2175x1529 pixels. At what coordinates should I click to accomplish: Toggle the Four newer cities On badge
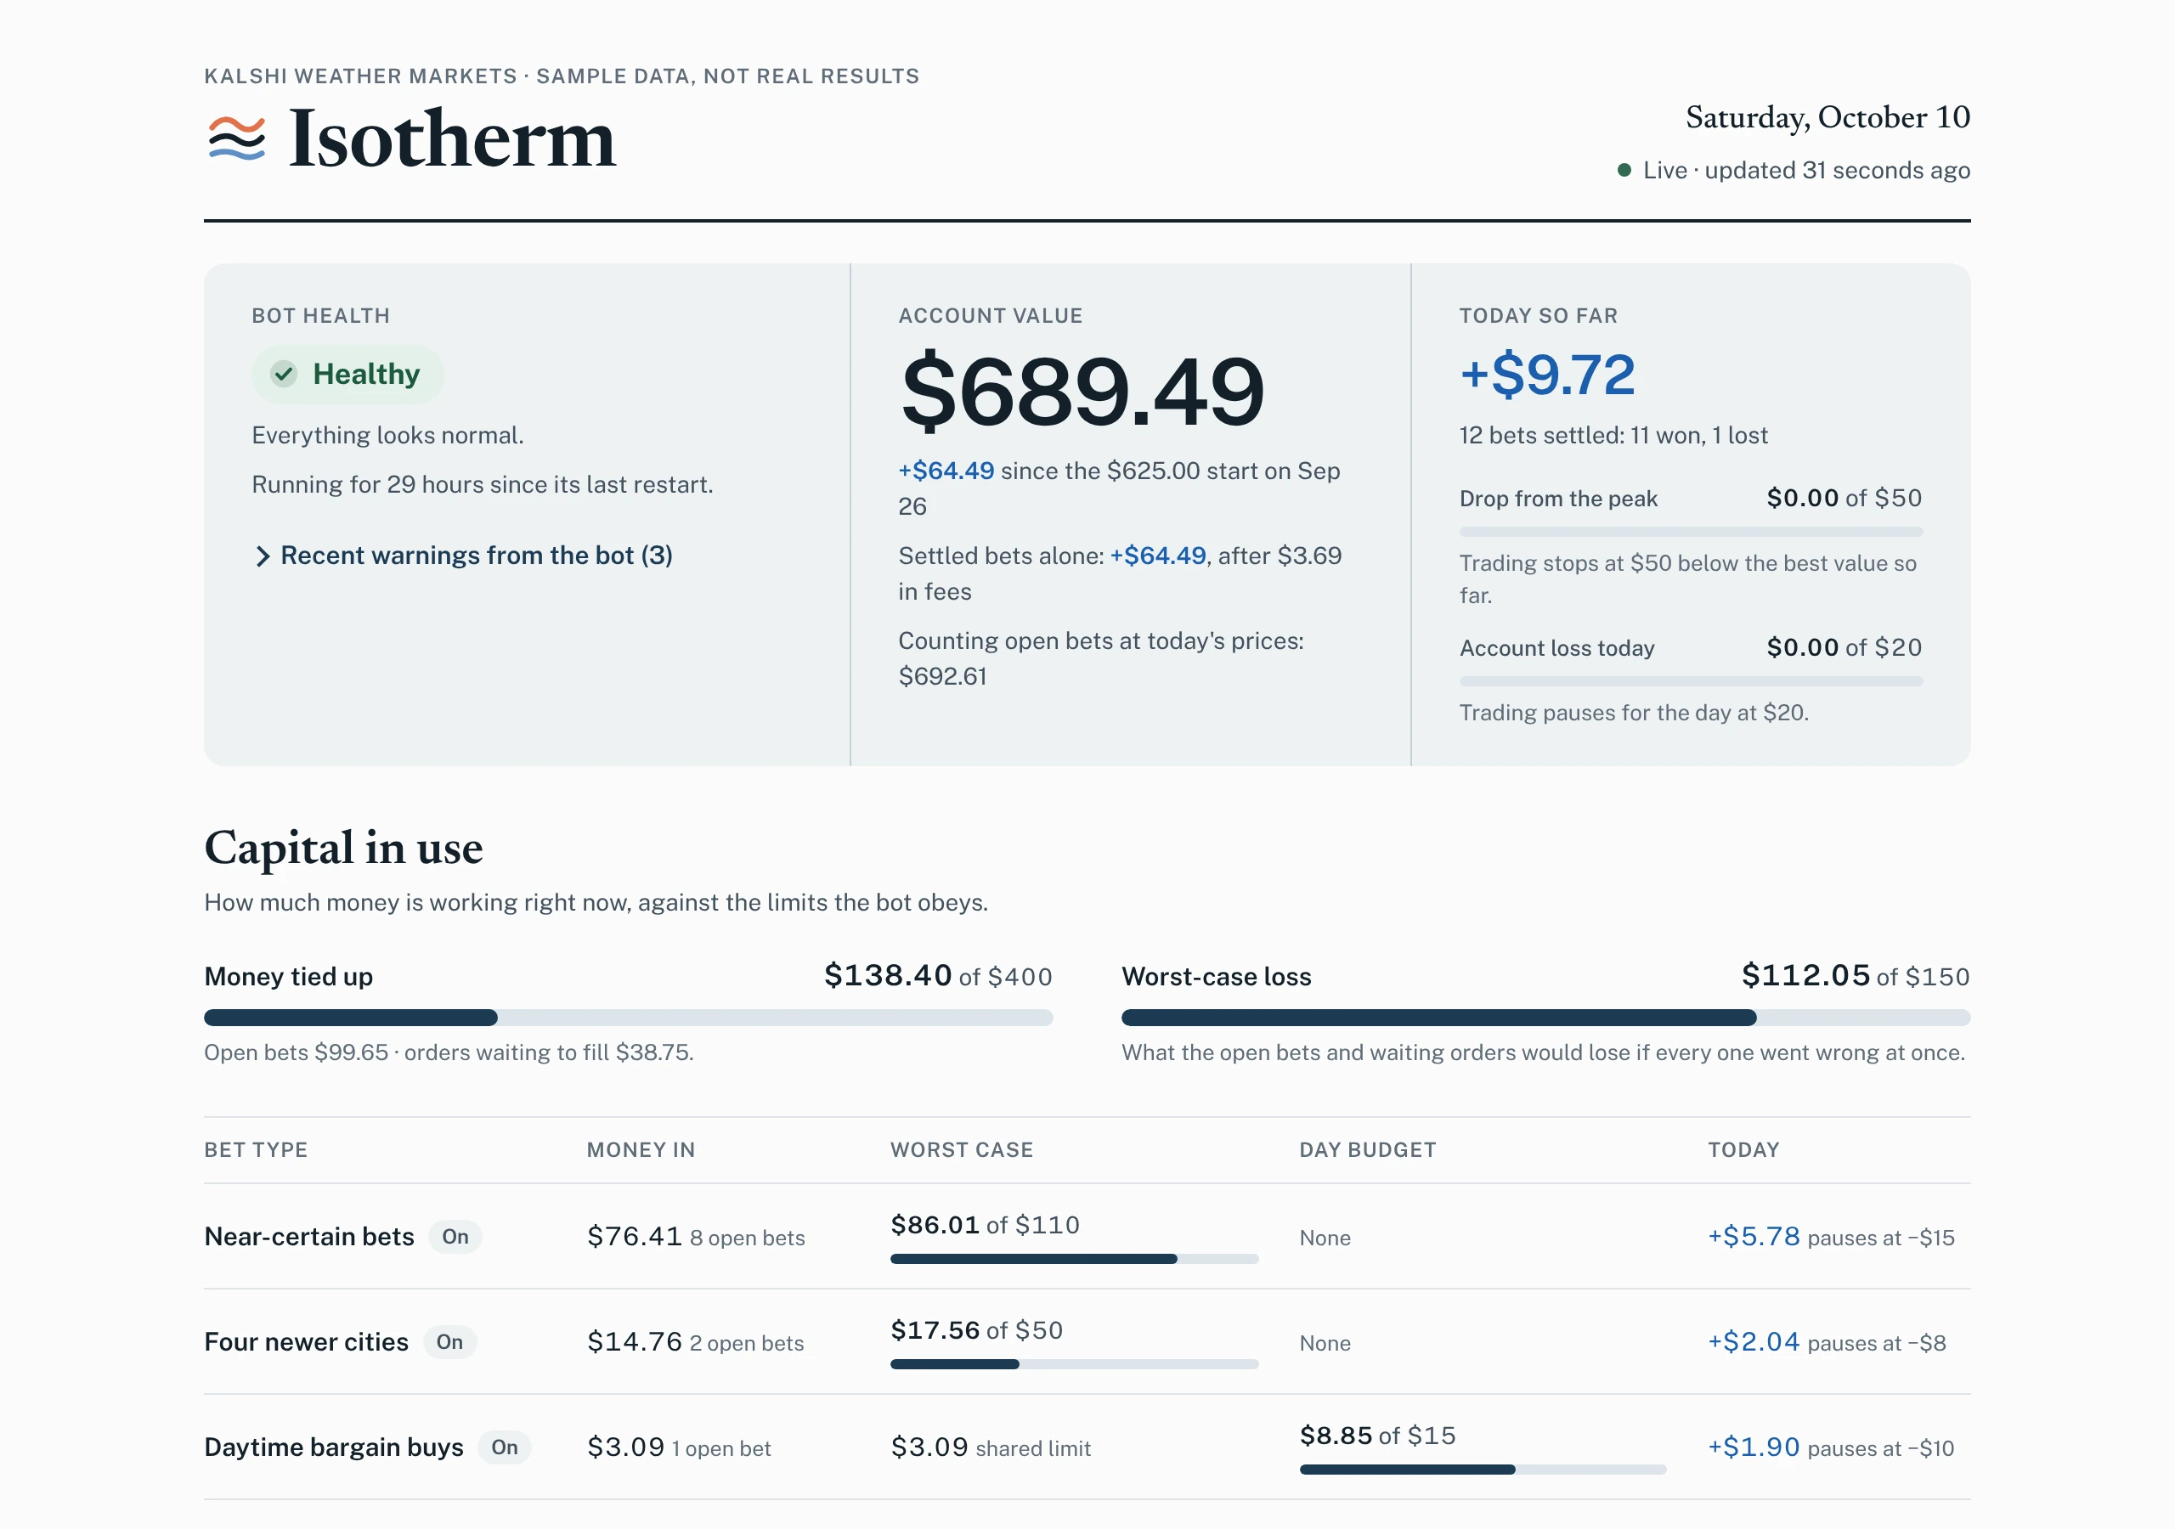449,1341
